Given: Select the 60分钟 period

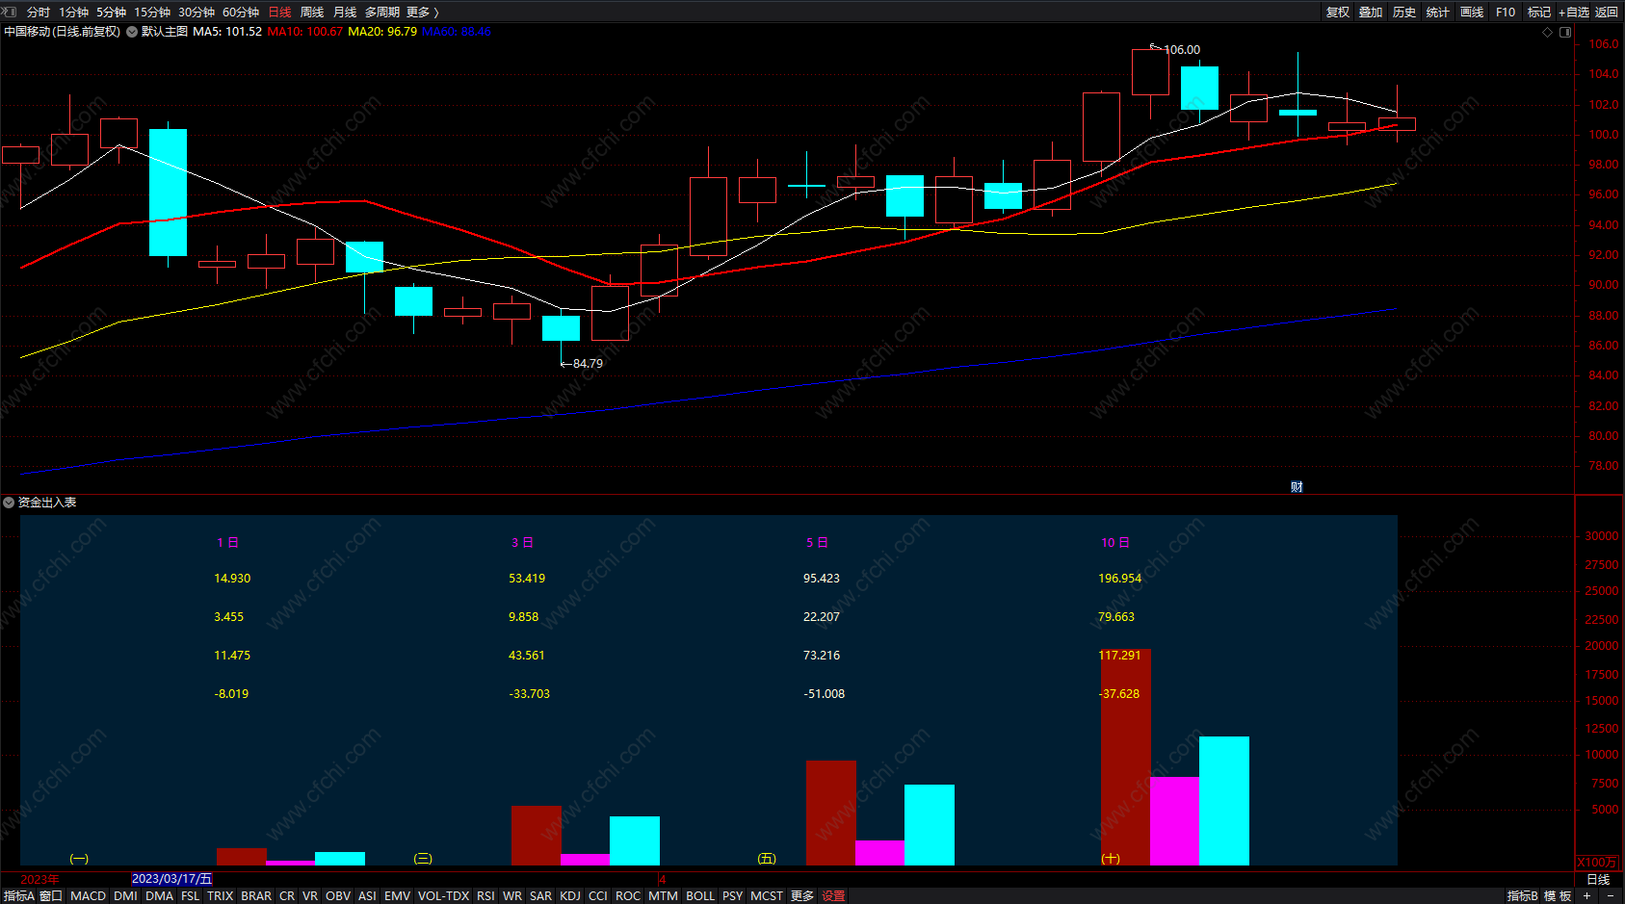Looking at the screenshot, I should coord(241,13).
